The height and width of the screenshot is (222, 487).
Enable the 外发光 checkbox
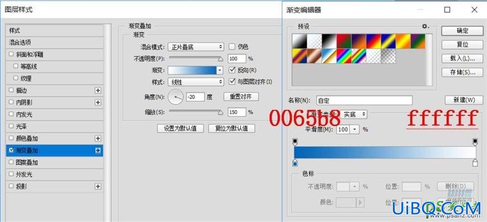(x=11, y=174)
